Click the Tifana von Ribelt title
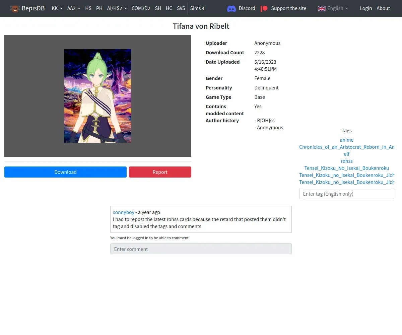402x335 pixels. (201, 26)
